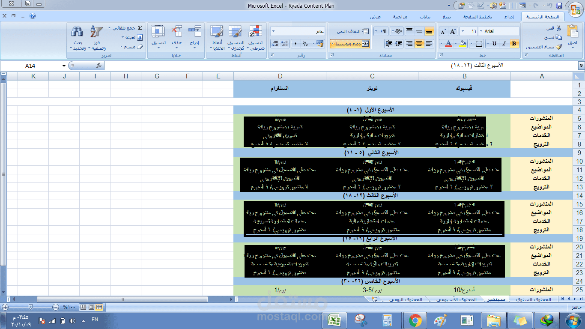585x329 pixels.
Task: Click the accounting number format icon
Action: 320,44
